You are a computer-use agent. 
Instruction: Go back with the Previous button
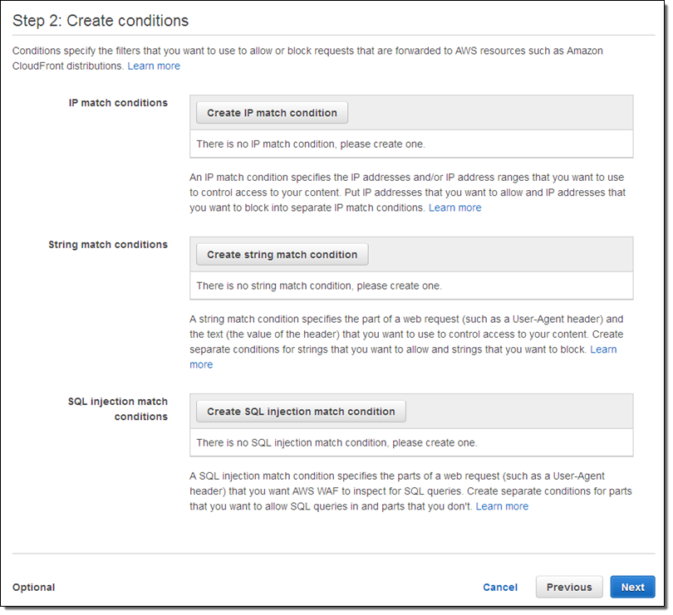569,588
